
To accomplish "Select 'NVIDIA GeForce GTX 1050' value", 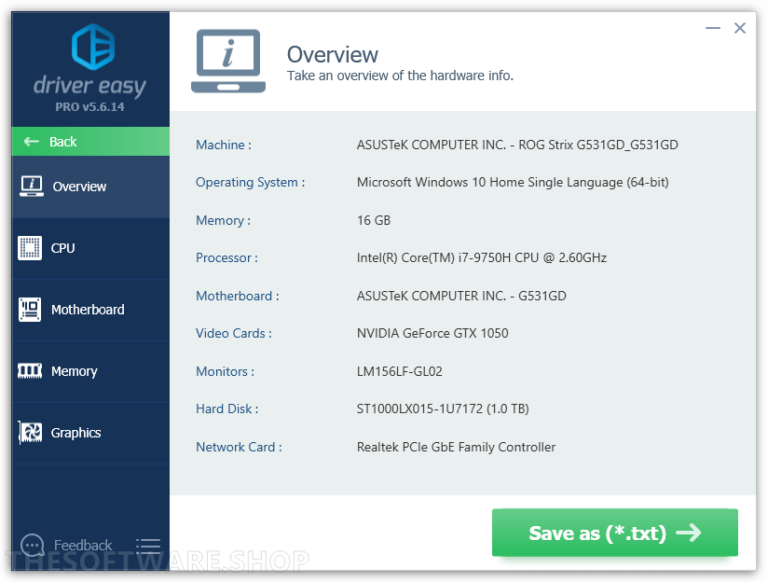I will [x=432, y=333].
